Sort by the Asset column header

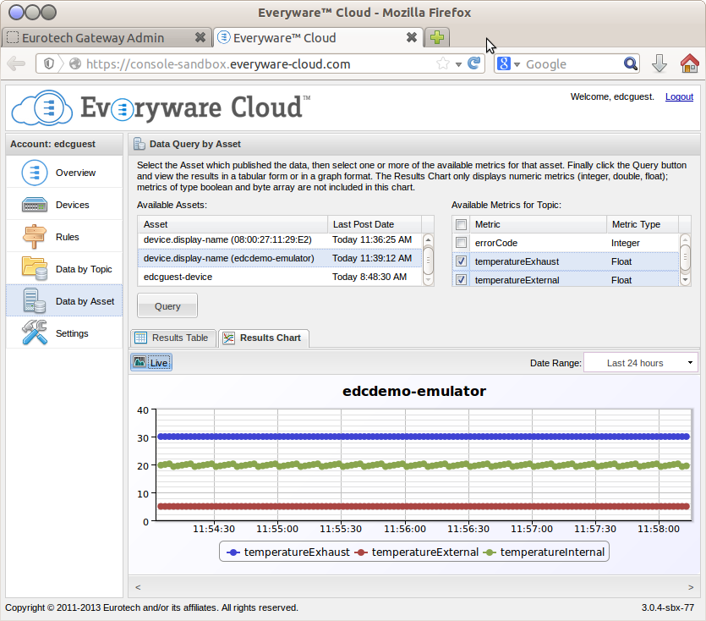[x=233, y=224]
